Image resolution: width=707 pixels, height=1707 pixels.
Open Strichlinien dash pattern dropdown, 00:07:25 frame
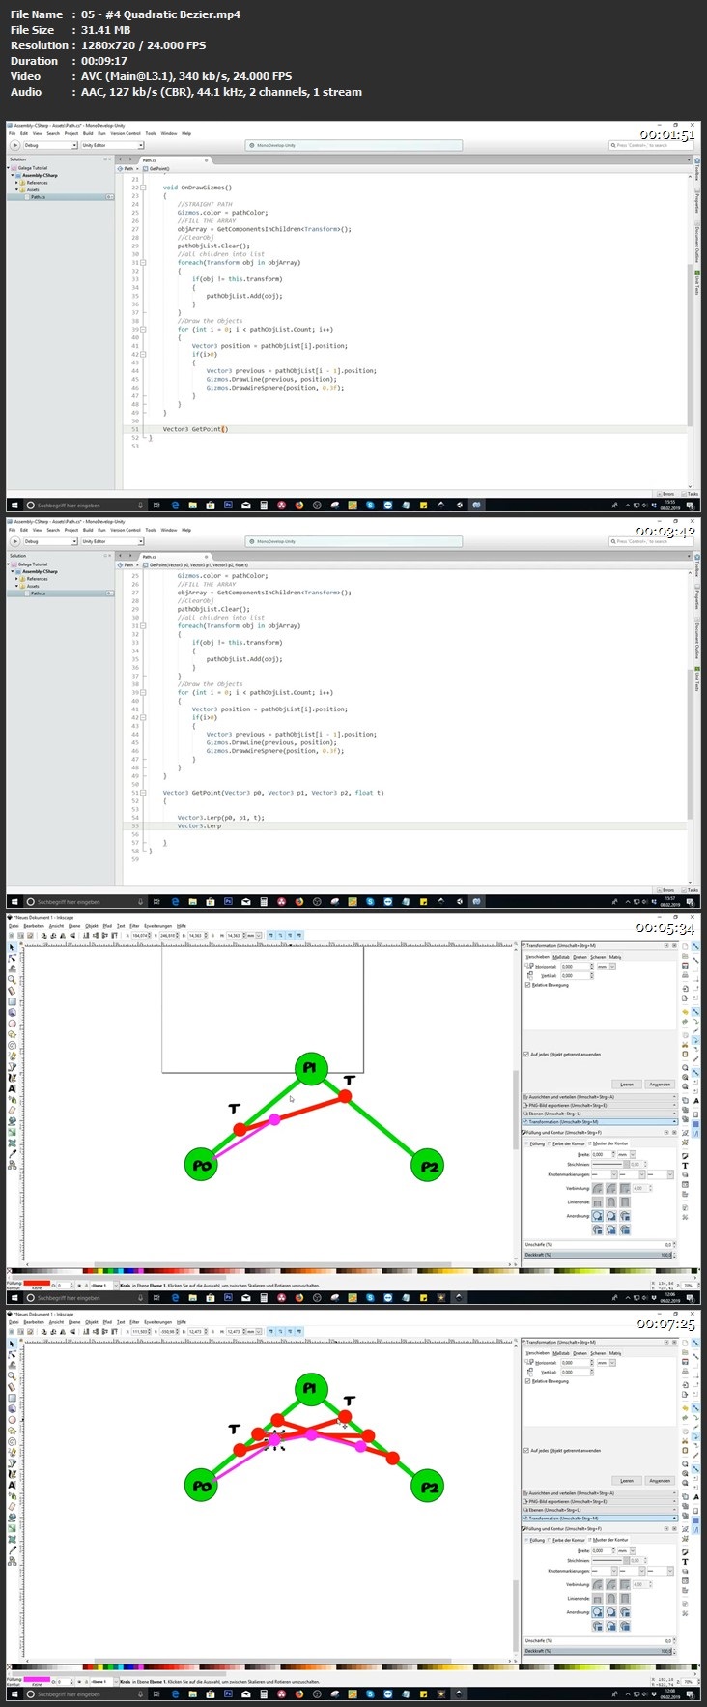pyautogui.click(x=610, y=1561)
